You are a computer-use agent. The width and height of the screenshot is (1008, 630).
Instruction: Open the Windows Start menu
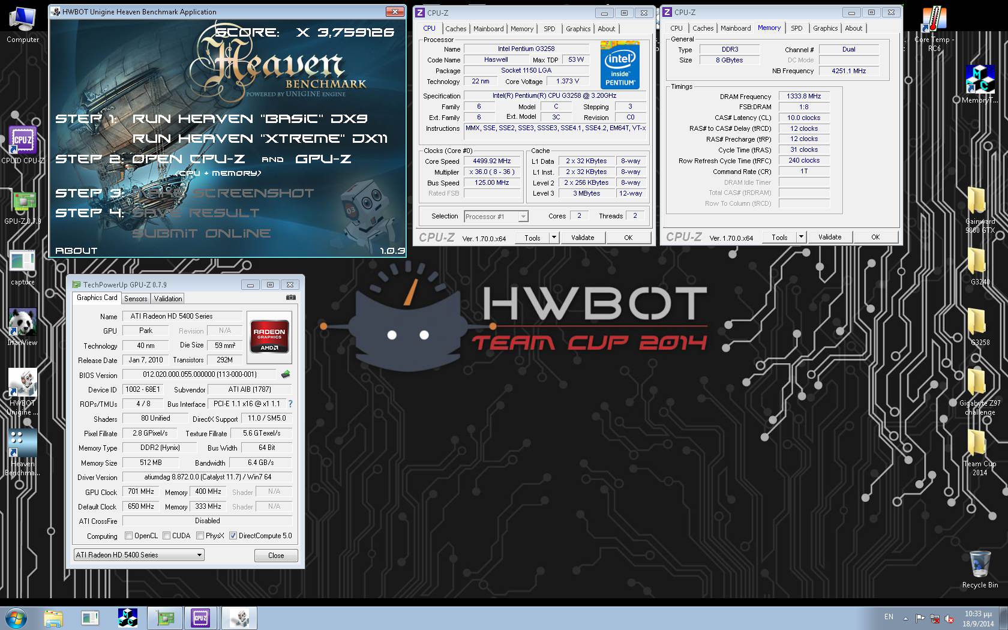point(16,618)
